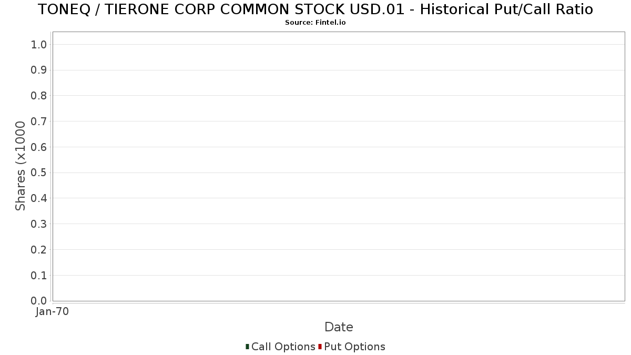Screen dimensions: 631x355
Task: Click the 0.8 y-axis tick label
Action: (x=39, y=96)
